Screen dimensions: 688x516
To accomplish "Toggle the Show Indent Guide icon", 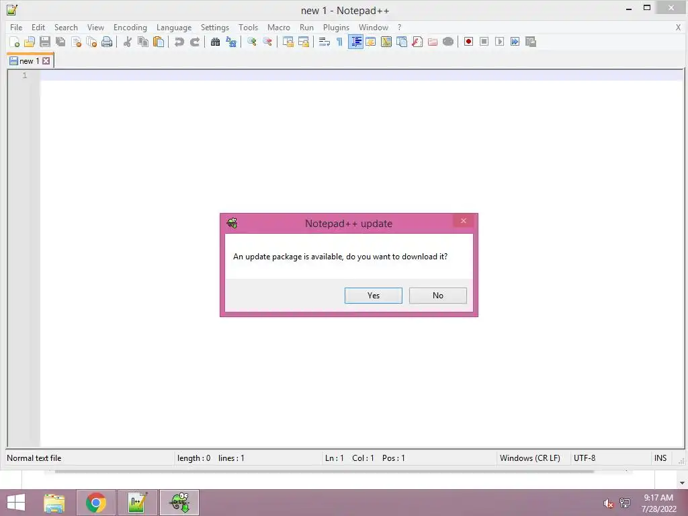I will tap(355, 42).
